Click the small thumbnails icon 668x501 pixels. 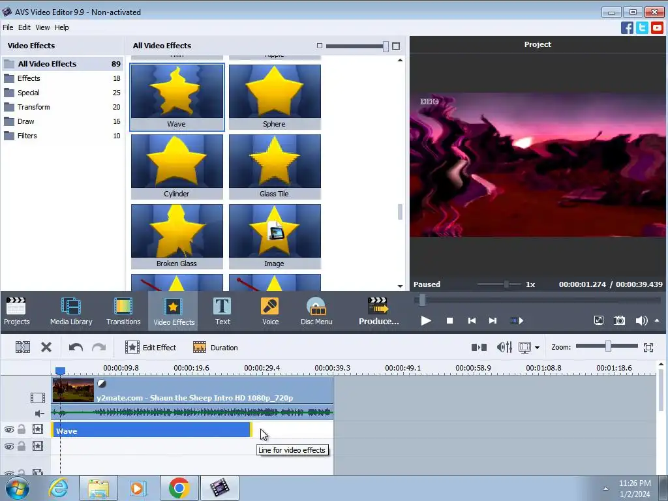pyautogui.click(x=320, y=46)
